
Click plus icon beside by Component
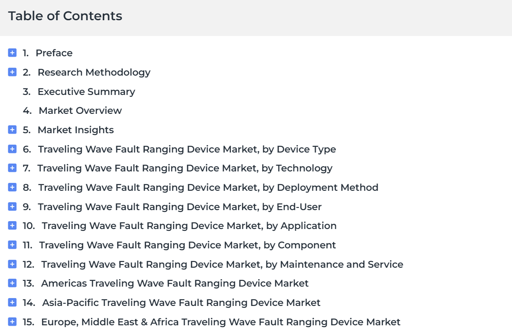coord(12,245)
